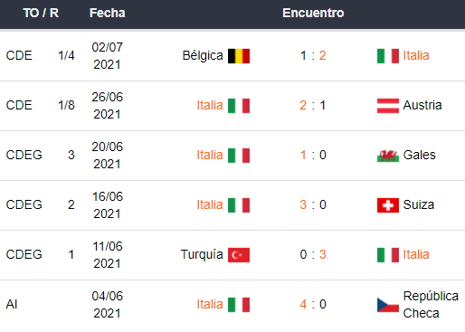The width and height of the screenshot is (465, 332).
Task: Click the Wales dragon flag icon
Action: pyautogui.click(x=388, y=156)
